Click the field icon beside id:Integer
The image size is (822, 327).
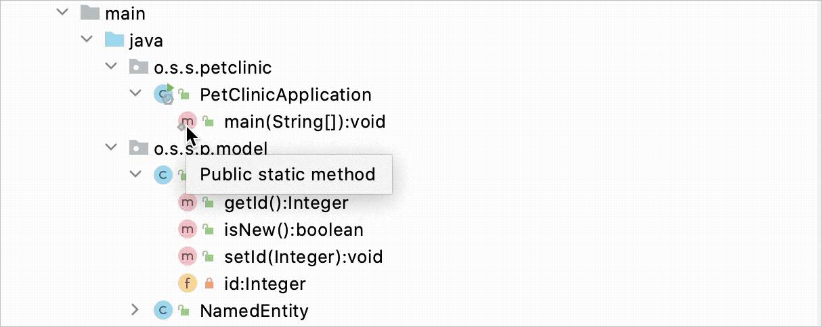coord(187,284)
